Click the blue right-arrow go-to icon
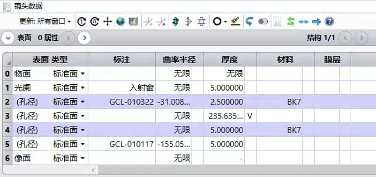This screenshot has width=376, height=177. (x=316, y=22)
